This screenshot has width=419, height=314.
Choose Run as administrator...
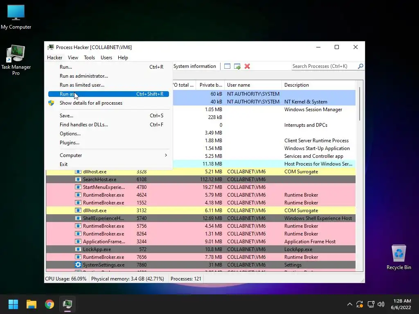(108, 76)
